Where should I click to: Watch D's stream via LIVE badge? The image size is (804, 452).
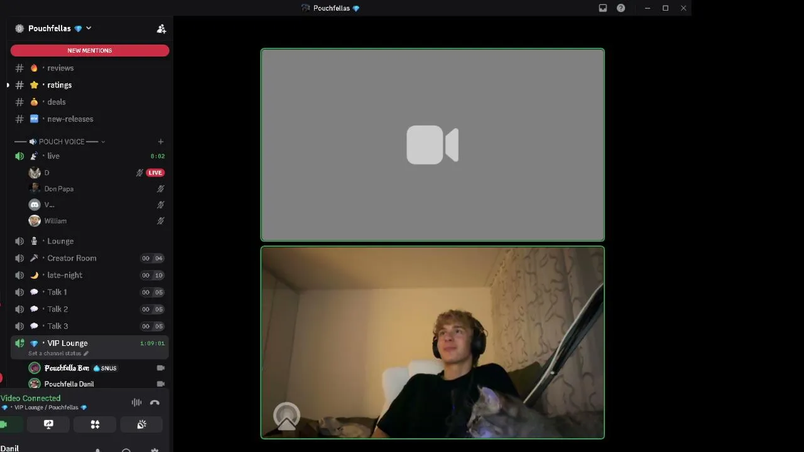(155, 173)
